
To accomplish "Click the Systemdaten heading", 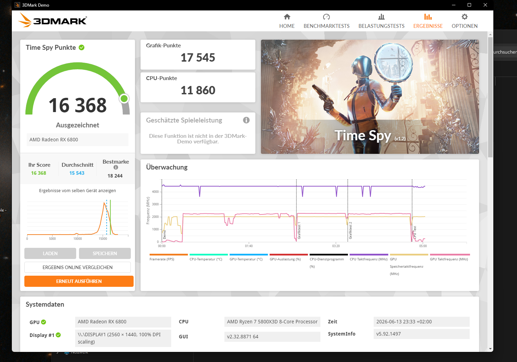I will coord(45,305).
